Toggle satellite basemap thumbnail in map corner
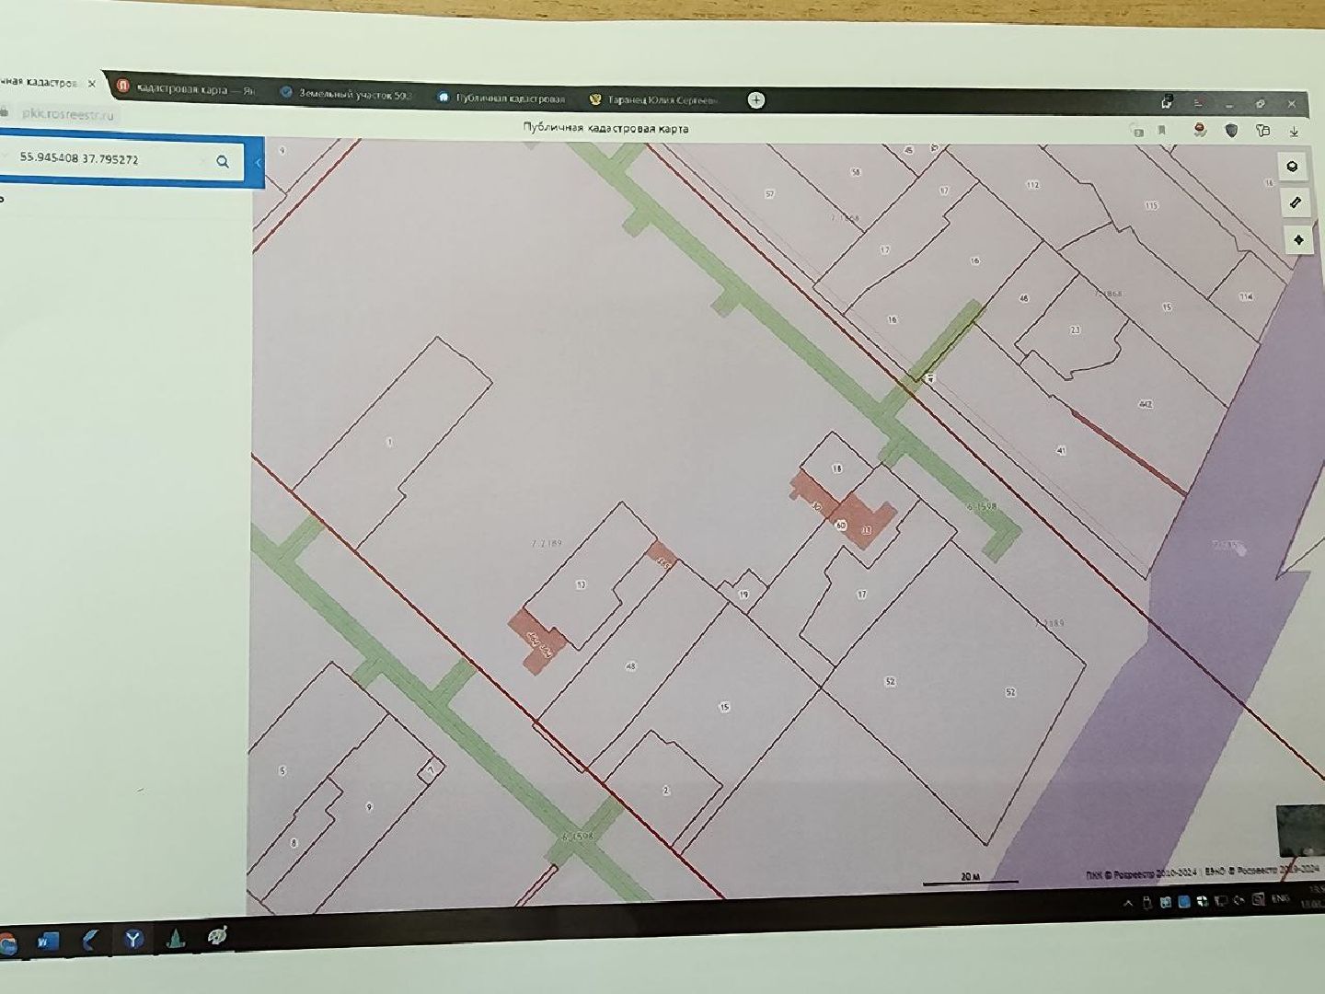 (1299, 830)
